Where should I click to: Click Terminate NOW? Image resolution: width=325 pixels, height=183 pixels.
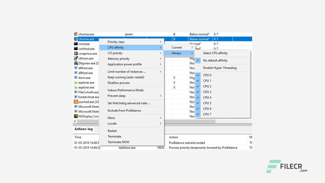118,142
